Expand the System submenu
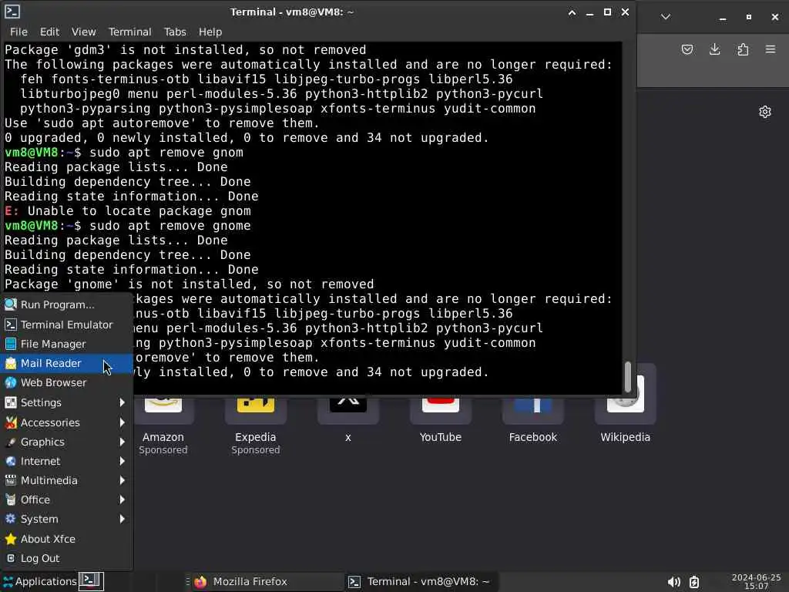This screenshot has height=592, width=789. [66, 519]
